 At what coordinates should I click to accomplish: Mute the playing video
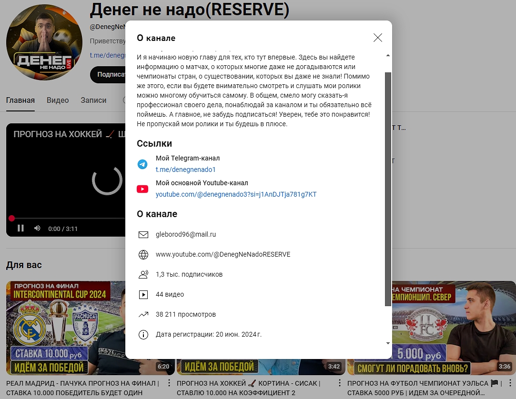click(37, 228)
